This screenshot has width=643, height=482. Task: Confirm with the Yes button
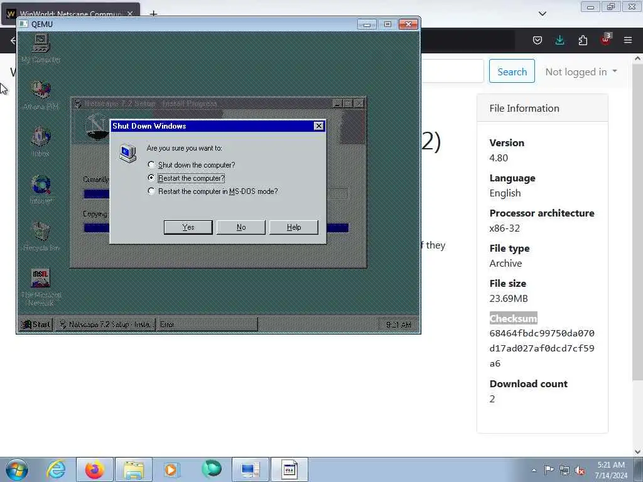click(x=188, y=227)
